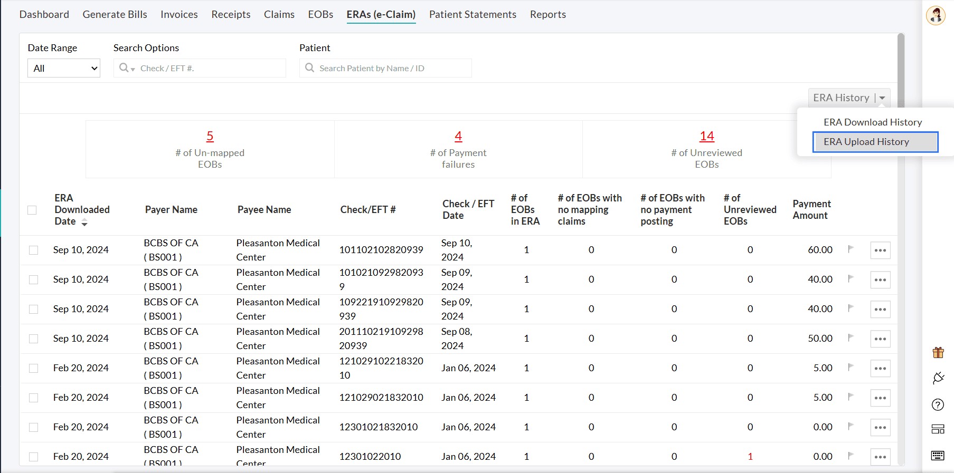Click the plug integrations icon
The width and height of the screenshot is (954, 473).
(938, 378)
